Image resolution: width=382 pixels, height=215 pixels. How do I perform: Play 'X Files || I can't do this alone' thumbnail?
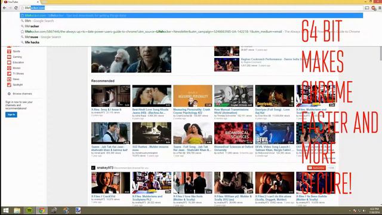click(x=275, y=183)
